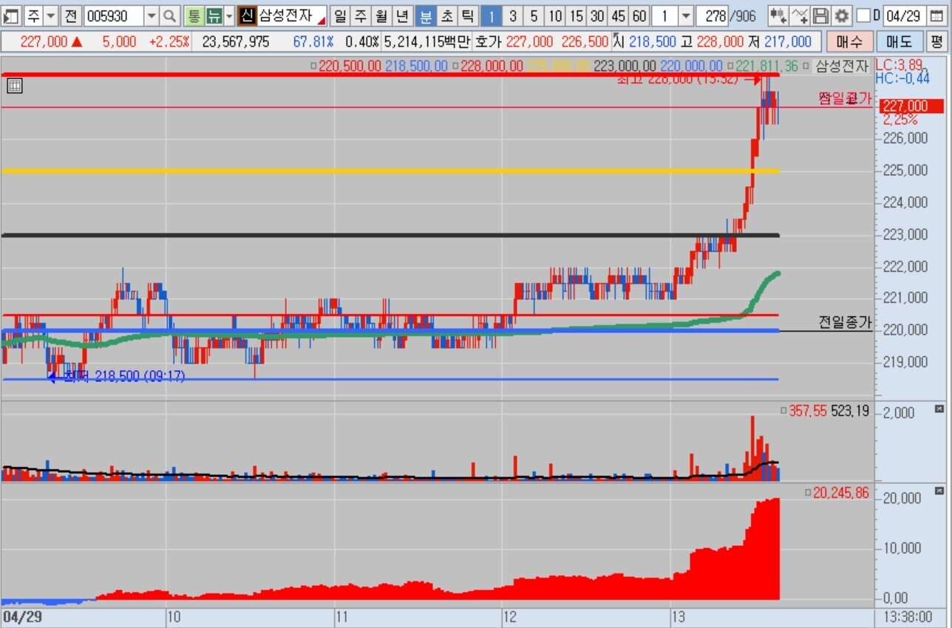Select the 1-minute interval button
Viewport: 952px width, 628px height.
[x=492, y=16]
